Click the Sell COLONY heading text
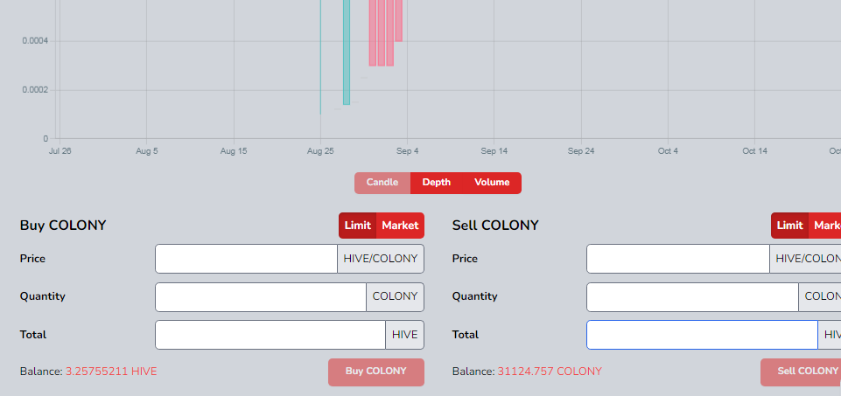 click(x=495, y=226)
